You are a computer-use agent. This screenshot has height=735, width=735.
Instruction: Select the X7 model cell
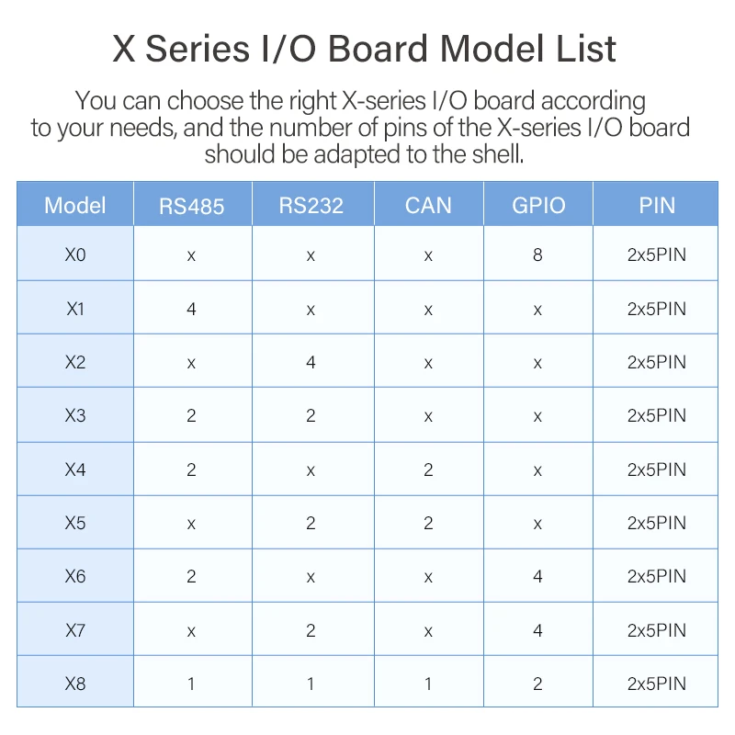click(75, 630)
